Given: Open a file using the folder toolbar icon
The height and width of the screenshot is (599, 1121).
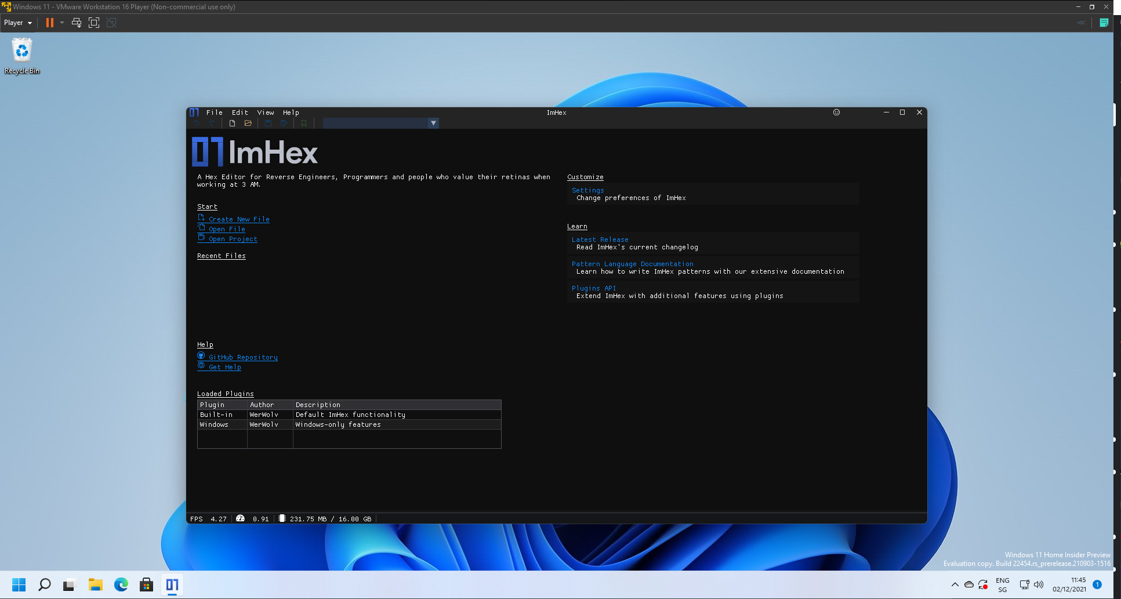Looking at the screenshot, I should pyautogui.click(x=248, y=123).
